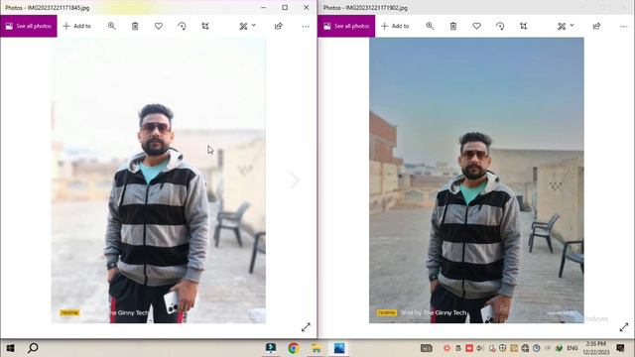Image resolution: width=635 pixels, height=357 pixels.
Task: Open See more (three dots) menu, left window
Action: (x=306, y=27)
